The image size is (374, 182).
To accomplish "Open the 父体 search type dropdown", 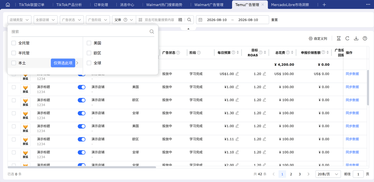I will pos(124,20).
